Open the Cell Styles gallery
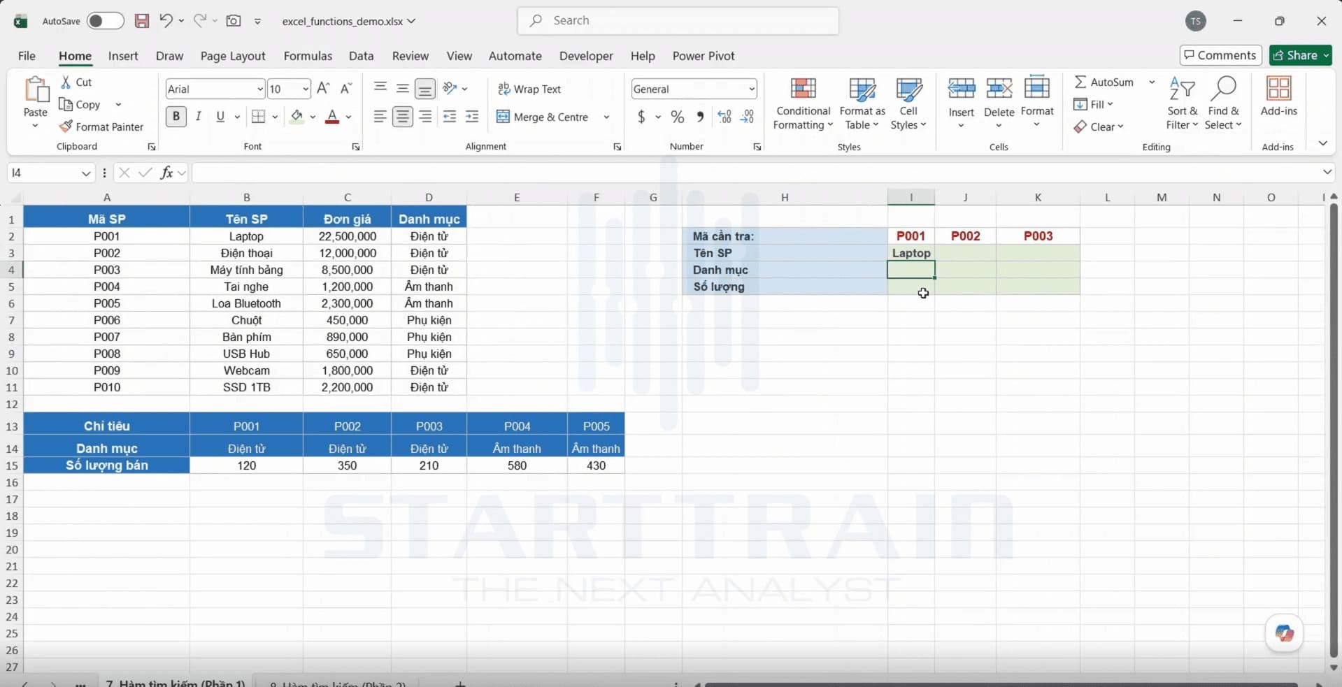Screen dimensions: 1342x687 pyautogui.click(x=908, y=103)
